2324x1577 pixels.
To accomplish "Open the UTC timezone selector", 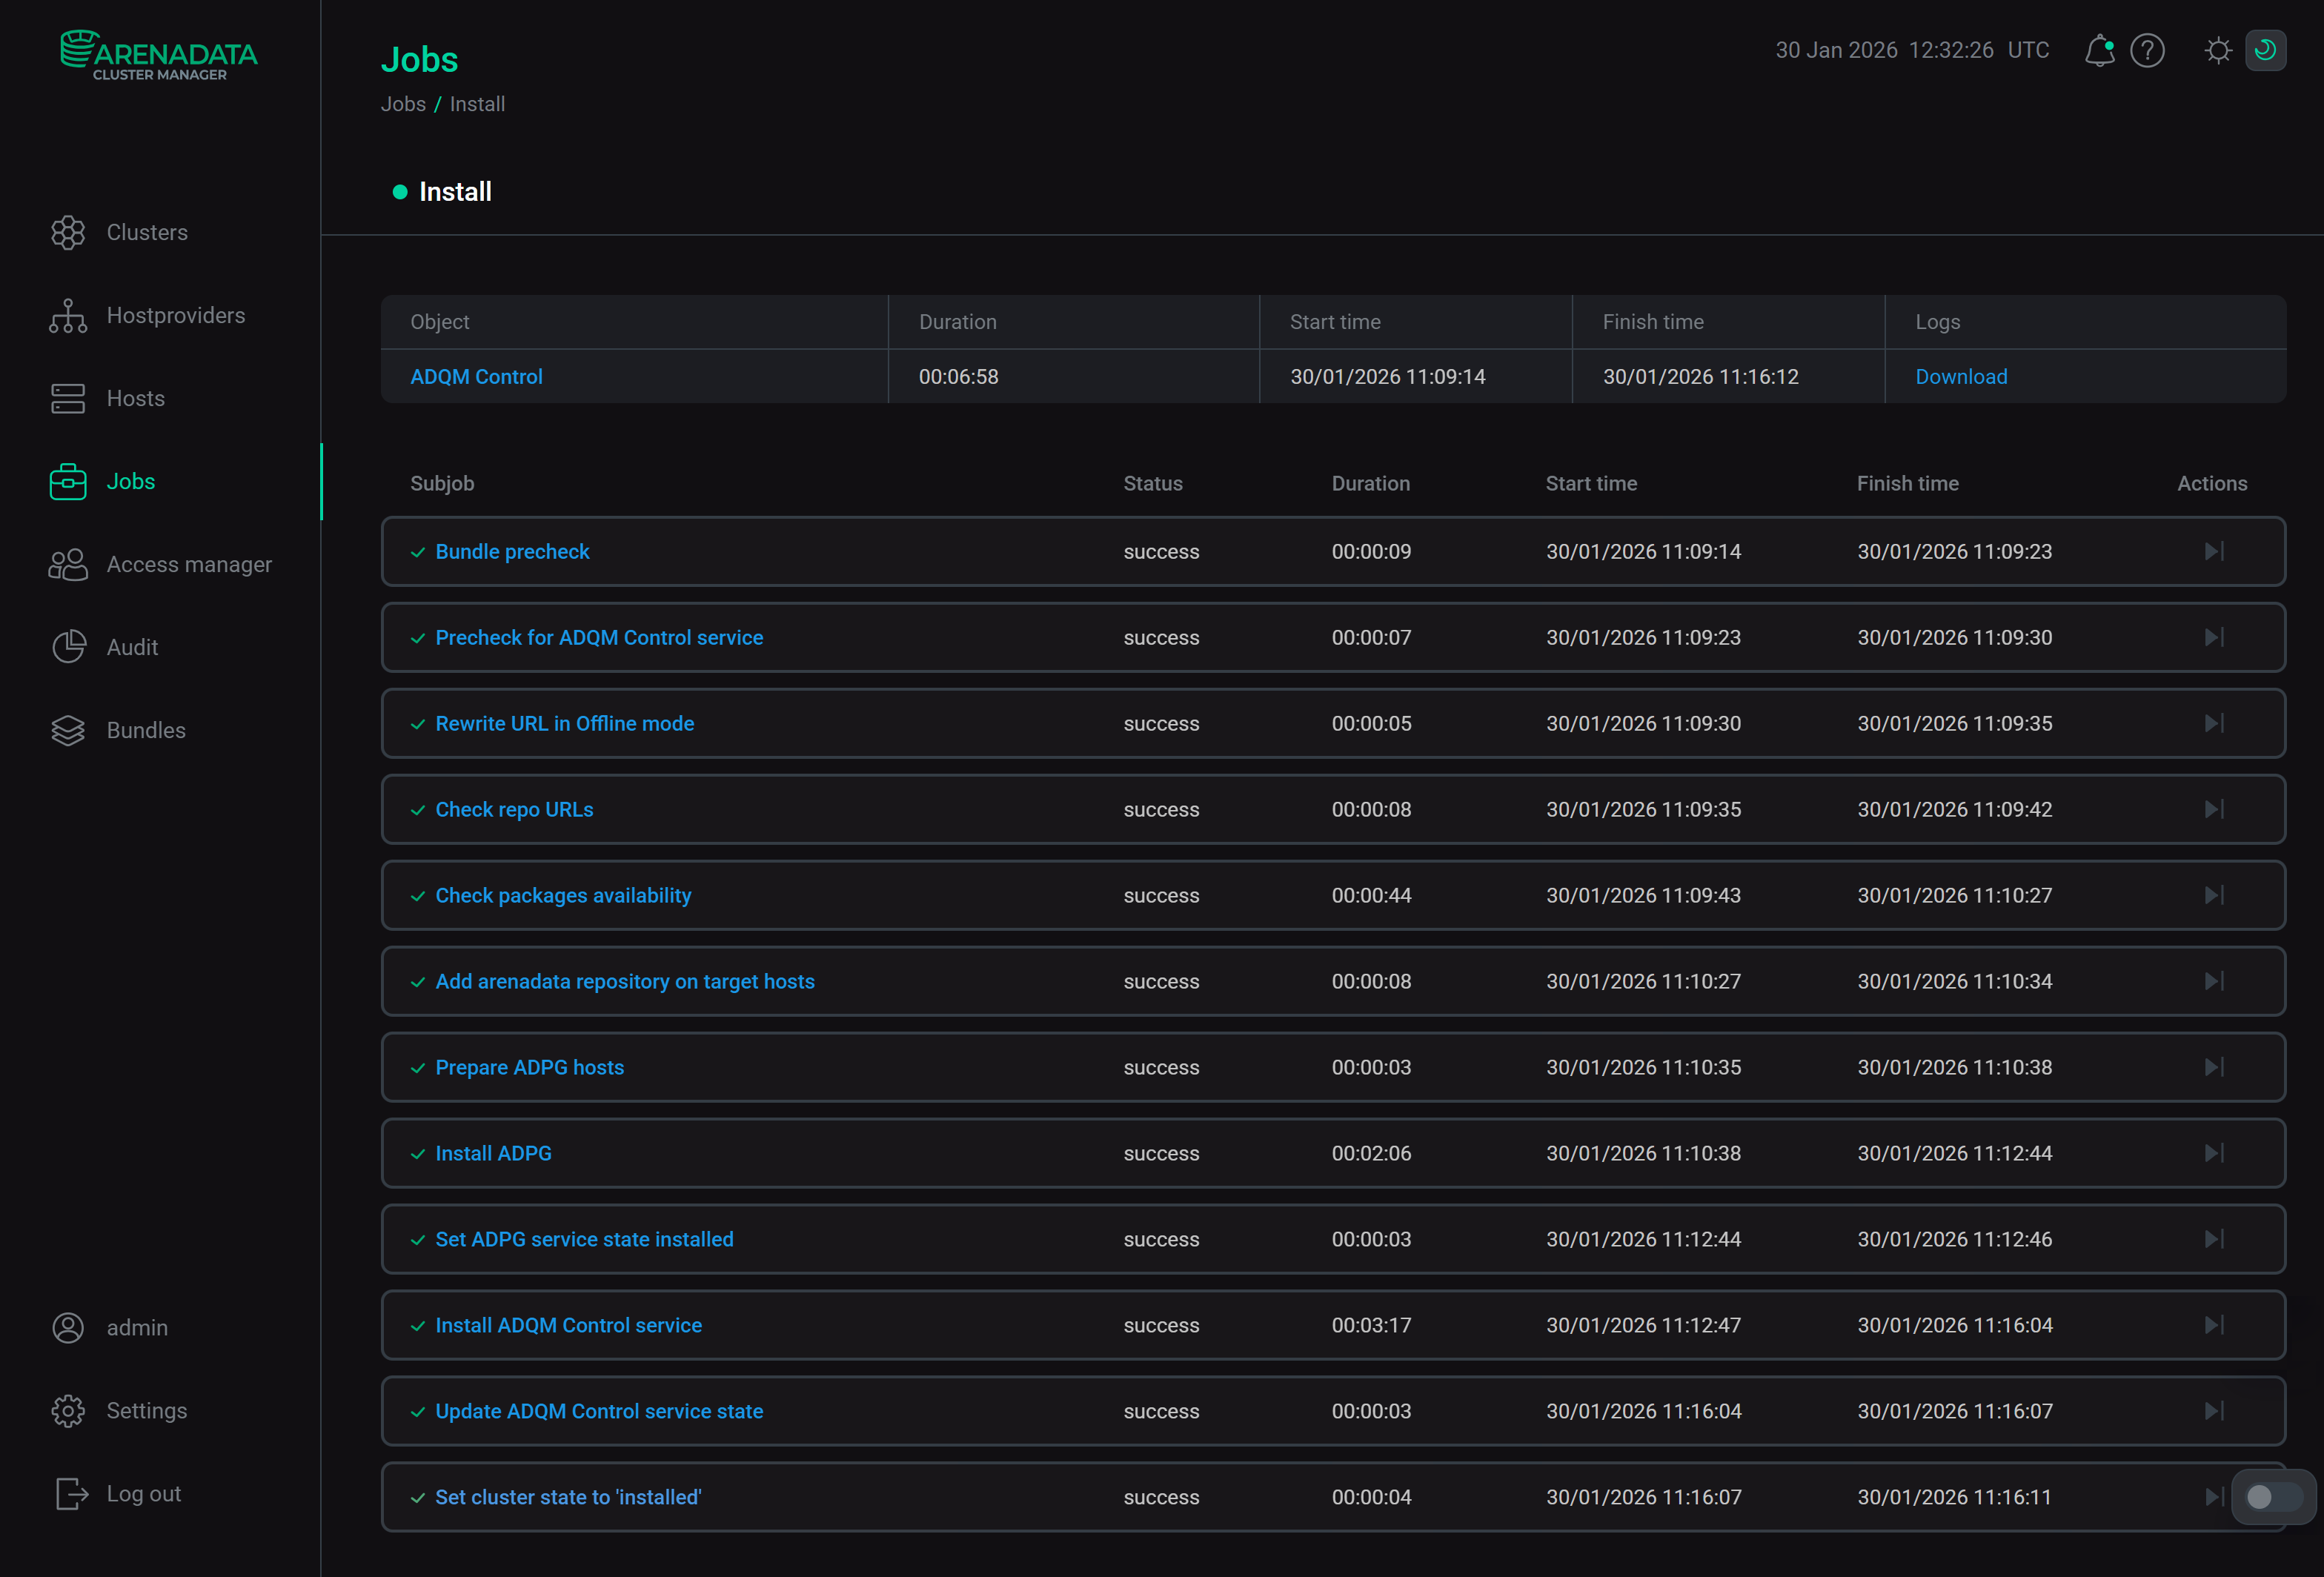I will point(2028,50).
